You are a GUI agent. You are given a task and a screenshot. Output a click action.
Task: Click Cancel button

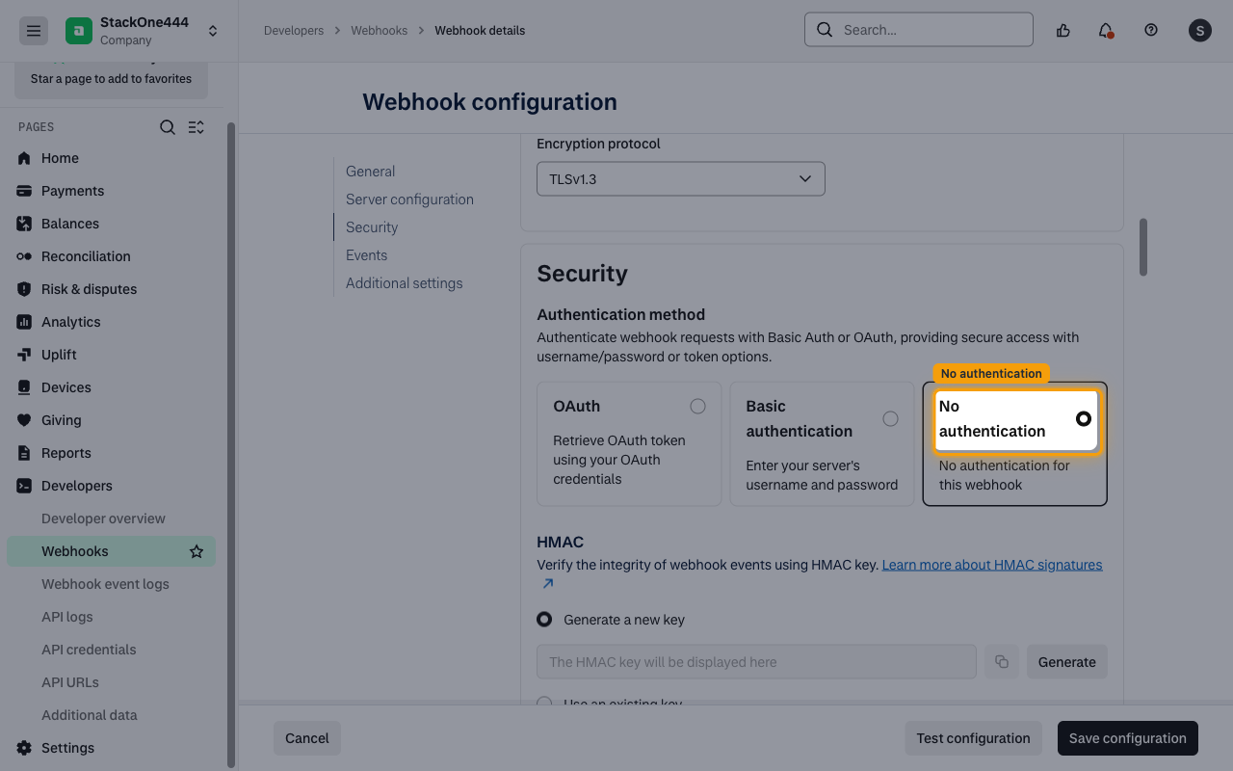[x=307, y=738]
